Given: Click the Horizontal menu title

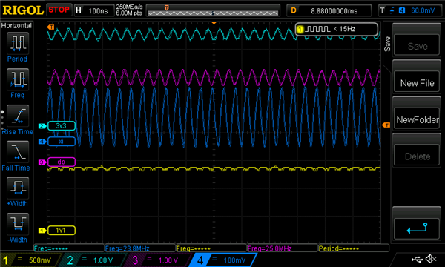Looking at the screenshot, I should pyautogui.click(x=16, y=25).
